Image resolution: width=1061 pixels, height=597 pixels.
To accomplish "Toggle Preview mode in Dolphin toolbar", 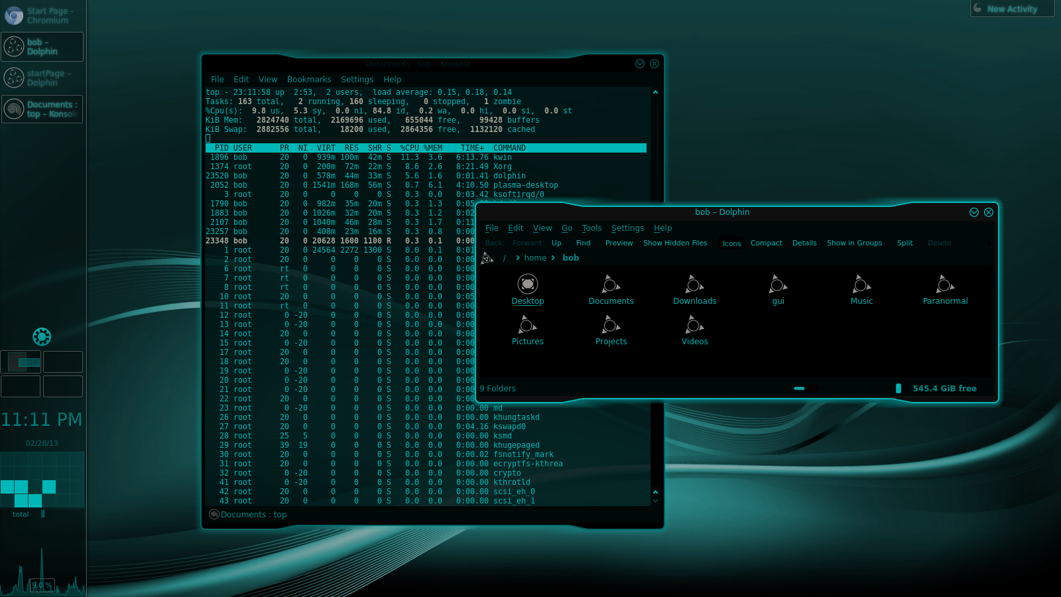I will click(619, 243).
